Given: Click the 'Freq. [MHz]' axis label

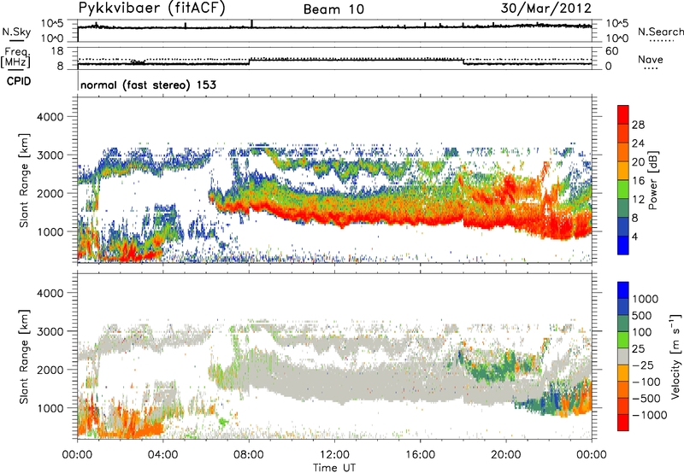Looking at the screenshot, I should click(15, 57).
